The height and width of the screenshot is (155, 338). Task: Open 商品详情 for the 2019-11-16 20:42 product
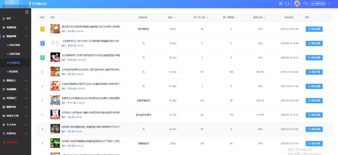tap(314, 72)
